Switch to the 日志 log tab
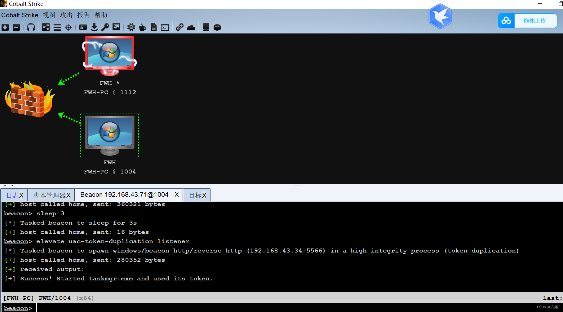 point(13,196)
